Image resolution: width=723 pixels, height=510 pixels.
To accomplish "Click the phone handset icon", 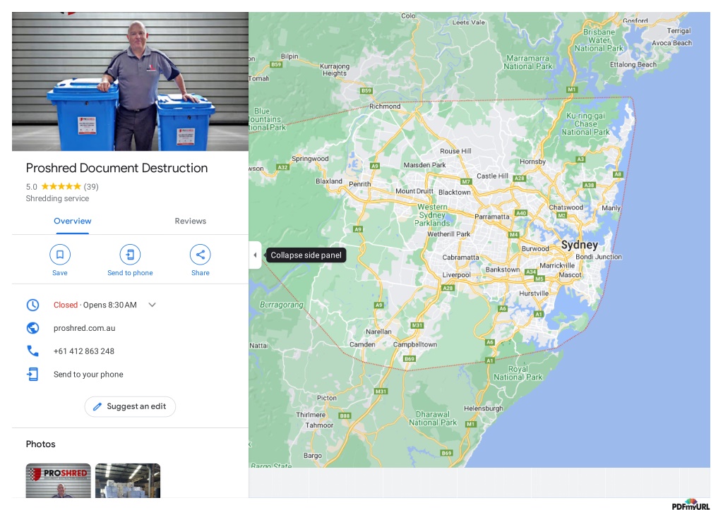I will click(x=32, y=351).
